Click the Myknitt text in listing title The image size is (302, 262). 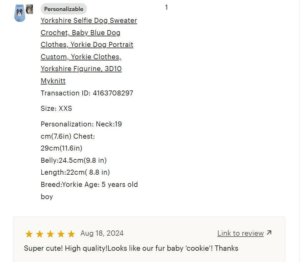[x=53, y=81]
